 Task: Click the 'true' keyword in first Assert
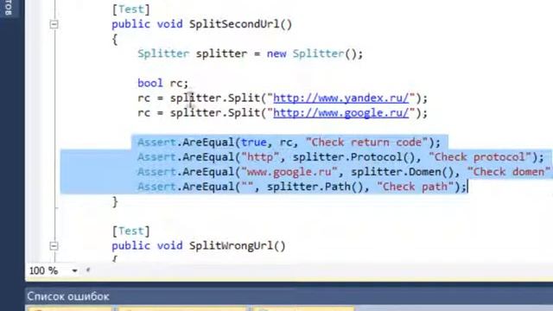point(254,143)
